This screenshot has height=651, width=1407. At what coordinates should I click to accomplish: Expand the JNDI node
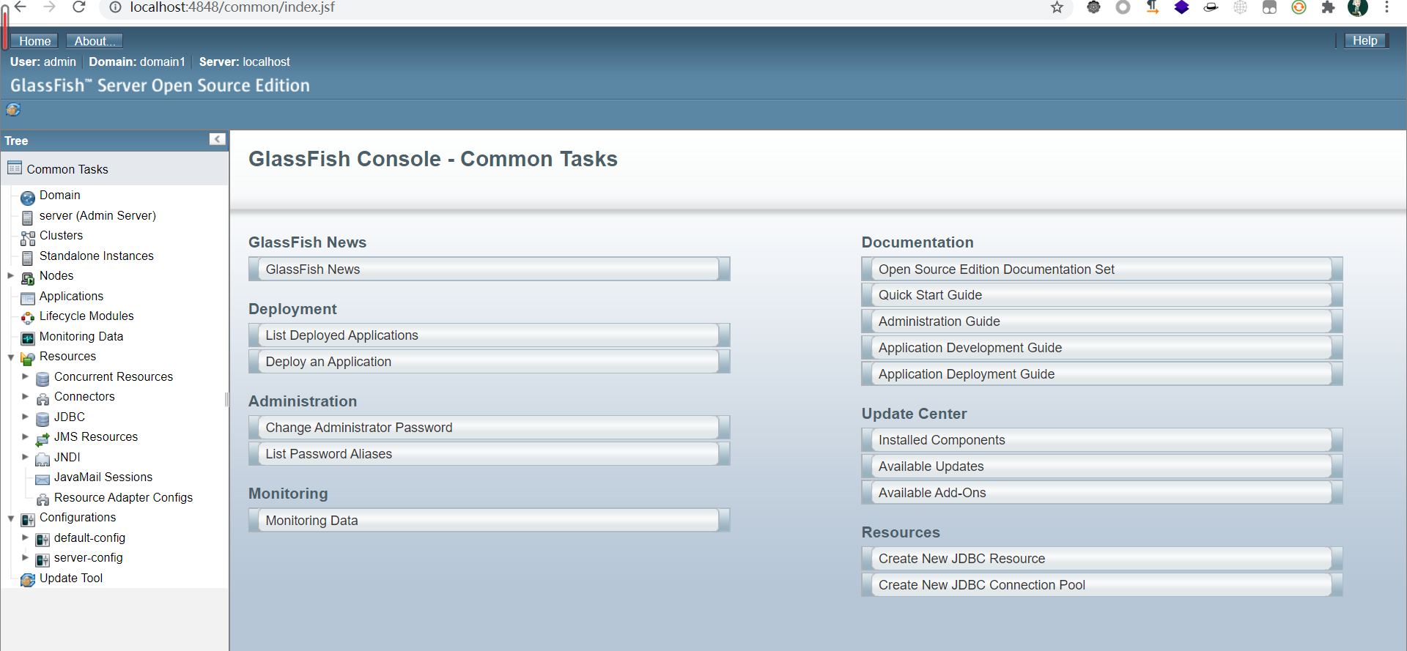coord(25,457)
